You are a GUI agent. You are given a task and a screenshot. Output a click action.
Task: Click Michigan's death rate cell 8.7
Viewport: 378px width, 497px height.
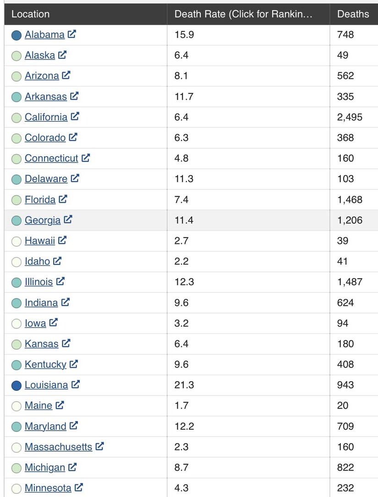(181, 467)
